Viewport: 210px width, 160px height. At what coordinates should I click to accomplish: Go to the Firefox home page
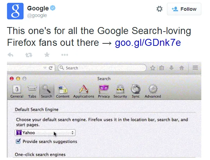click(x=181, y=68)
